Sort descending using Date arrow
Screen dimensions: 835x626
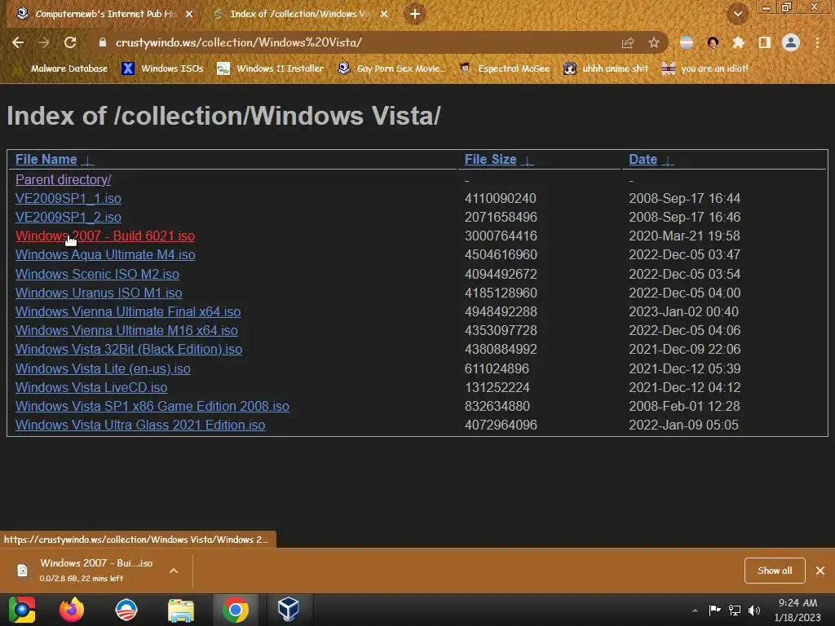tap(669, 161)
